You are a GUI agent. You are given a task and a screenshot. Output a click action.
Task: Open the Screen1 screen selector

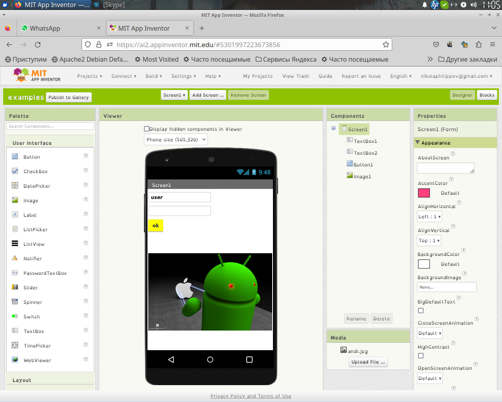coord(174,95)
